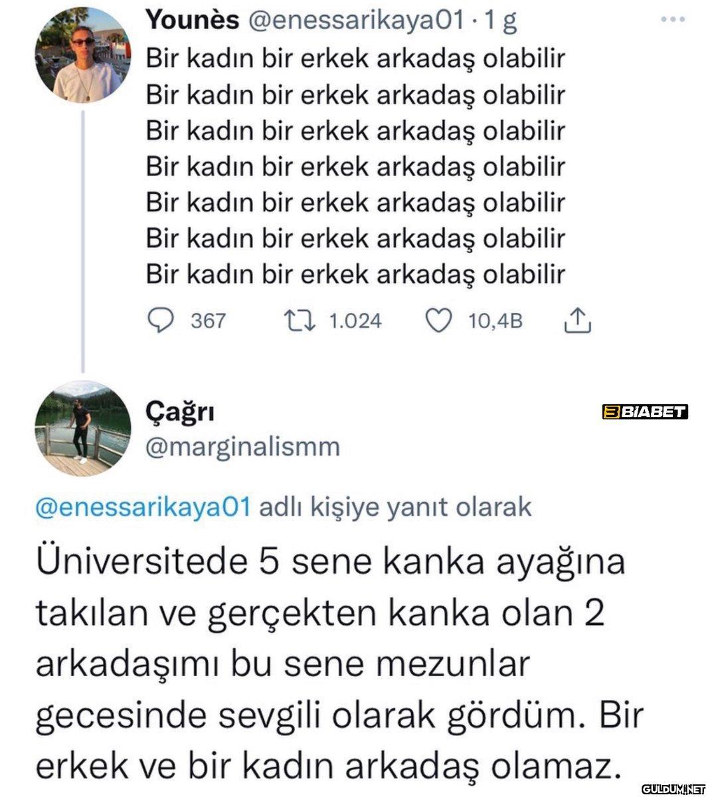Open the @marginalismm handle
Image resolution: width=708 pixels, height=797 pixels.
pyautogui.click(x=242, y=447)
